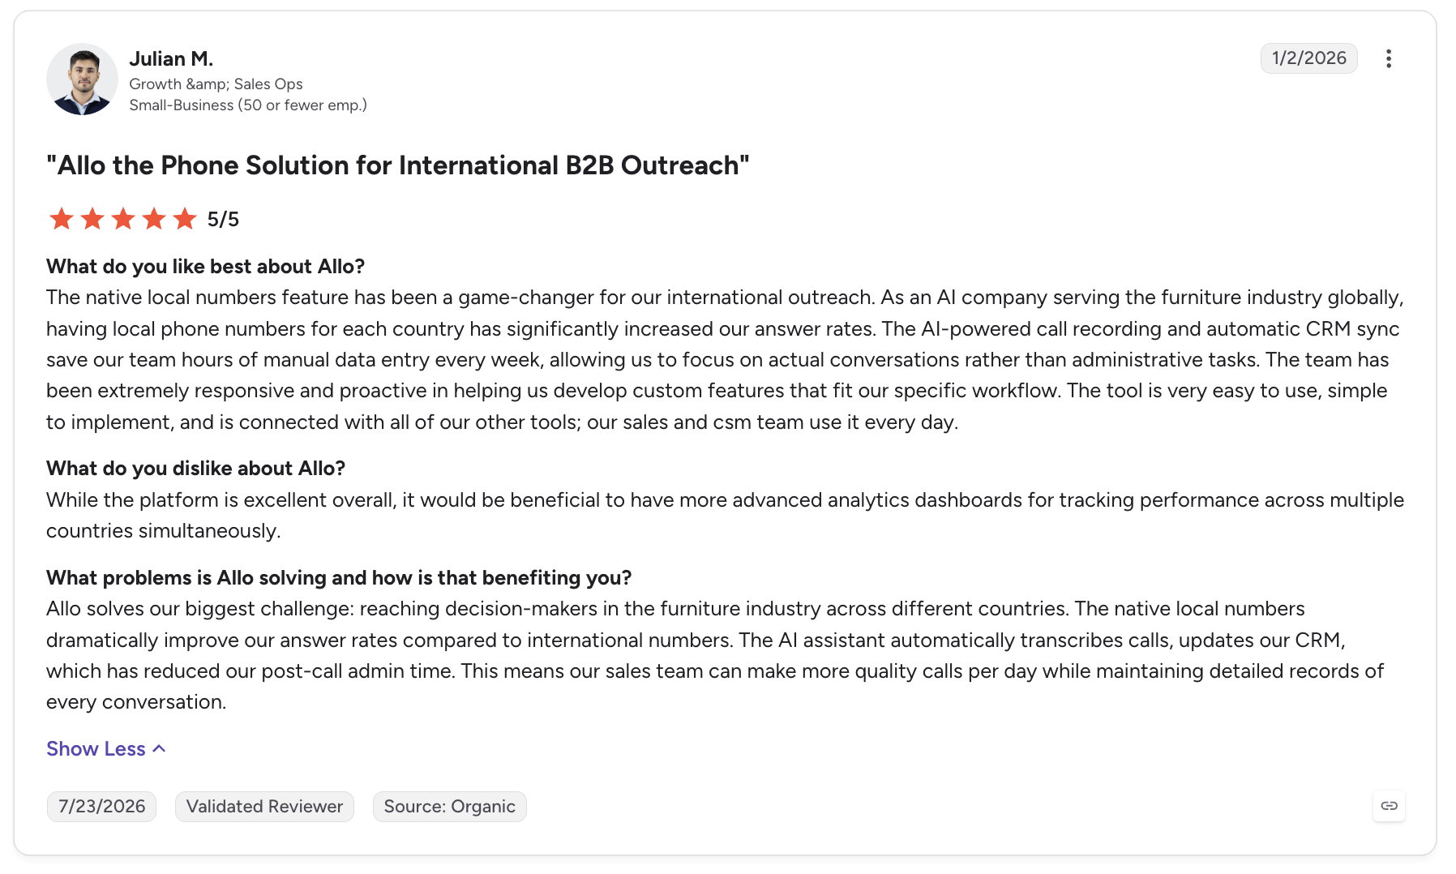Click the fifth rating star
The image size is (1456, 874).
(x=185, y=219)
